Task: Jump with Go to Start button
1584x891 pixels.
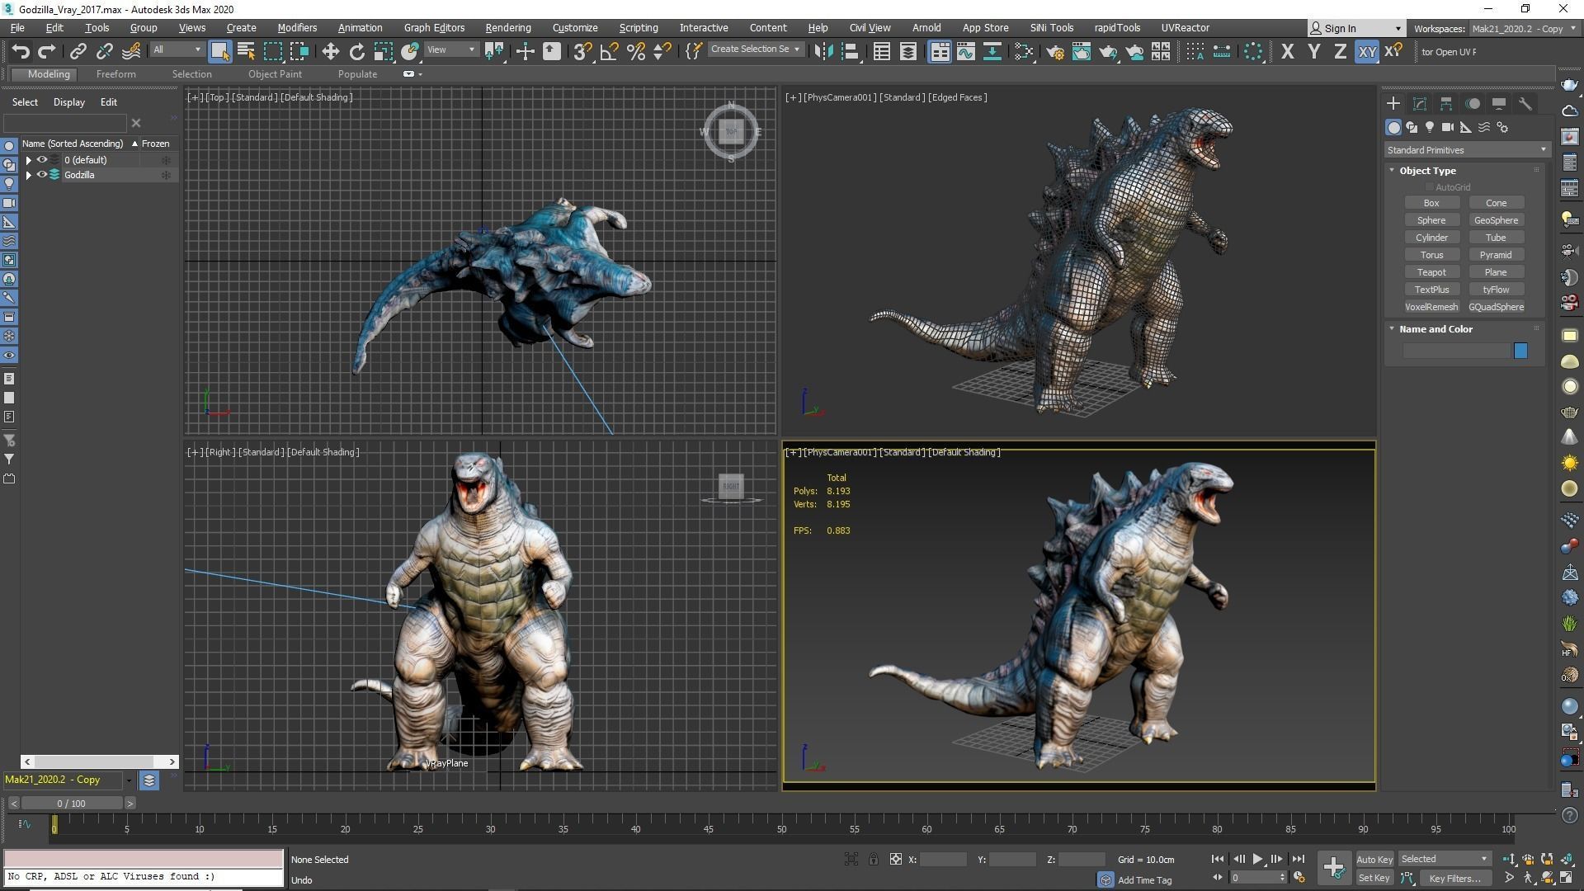Action: 1218,859
